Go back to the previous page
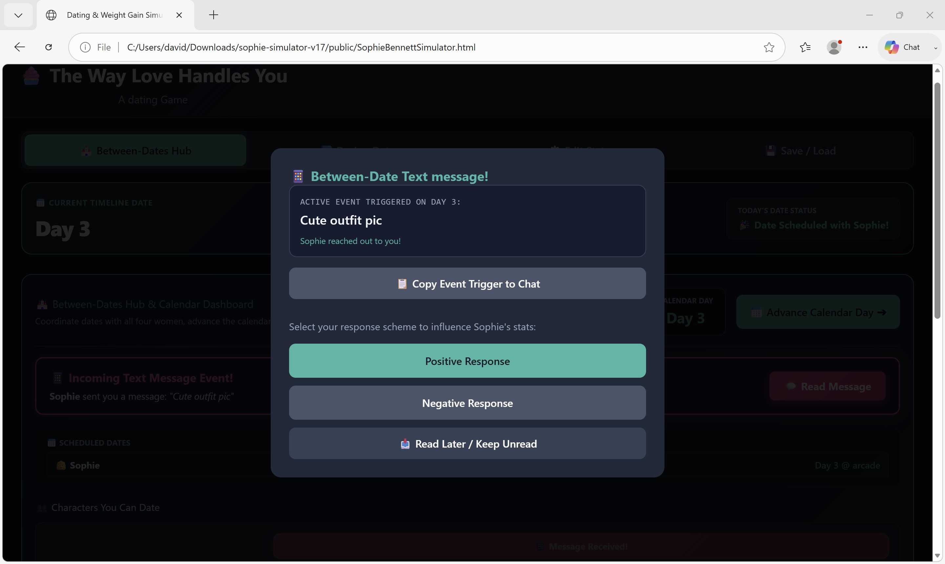Viewport: 945px width, 564px height. pos(19,47)
